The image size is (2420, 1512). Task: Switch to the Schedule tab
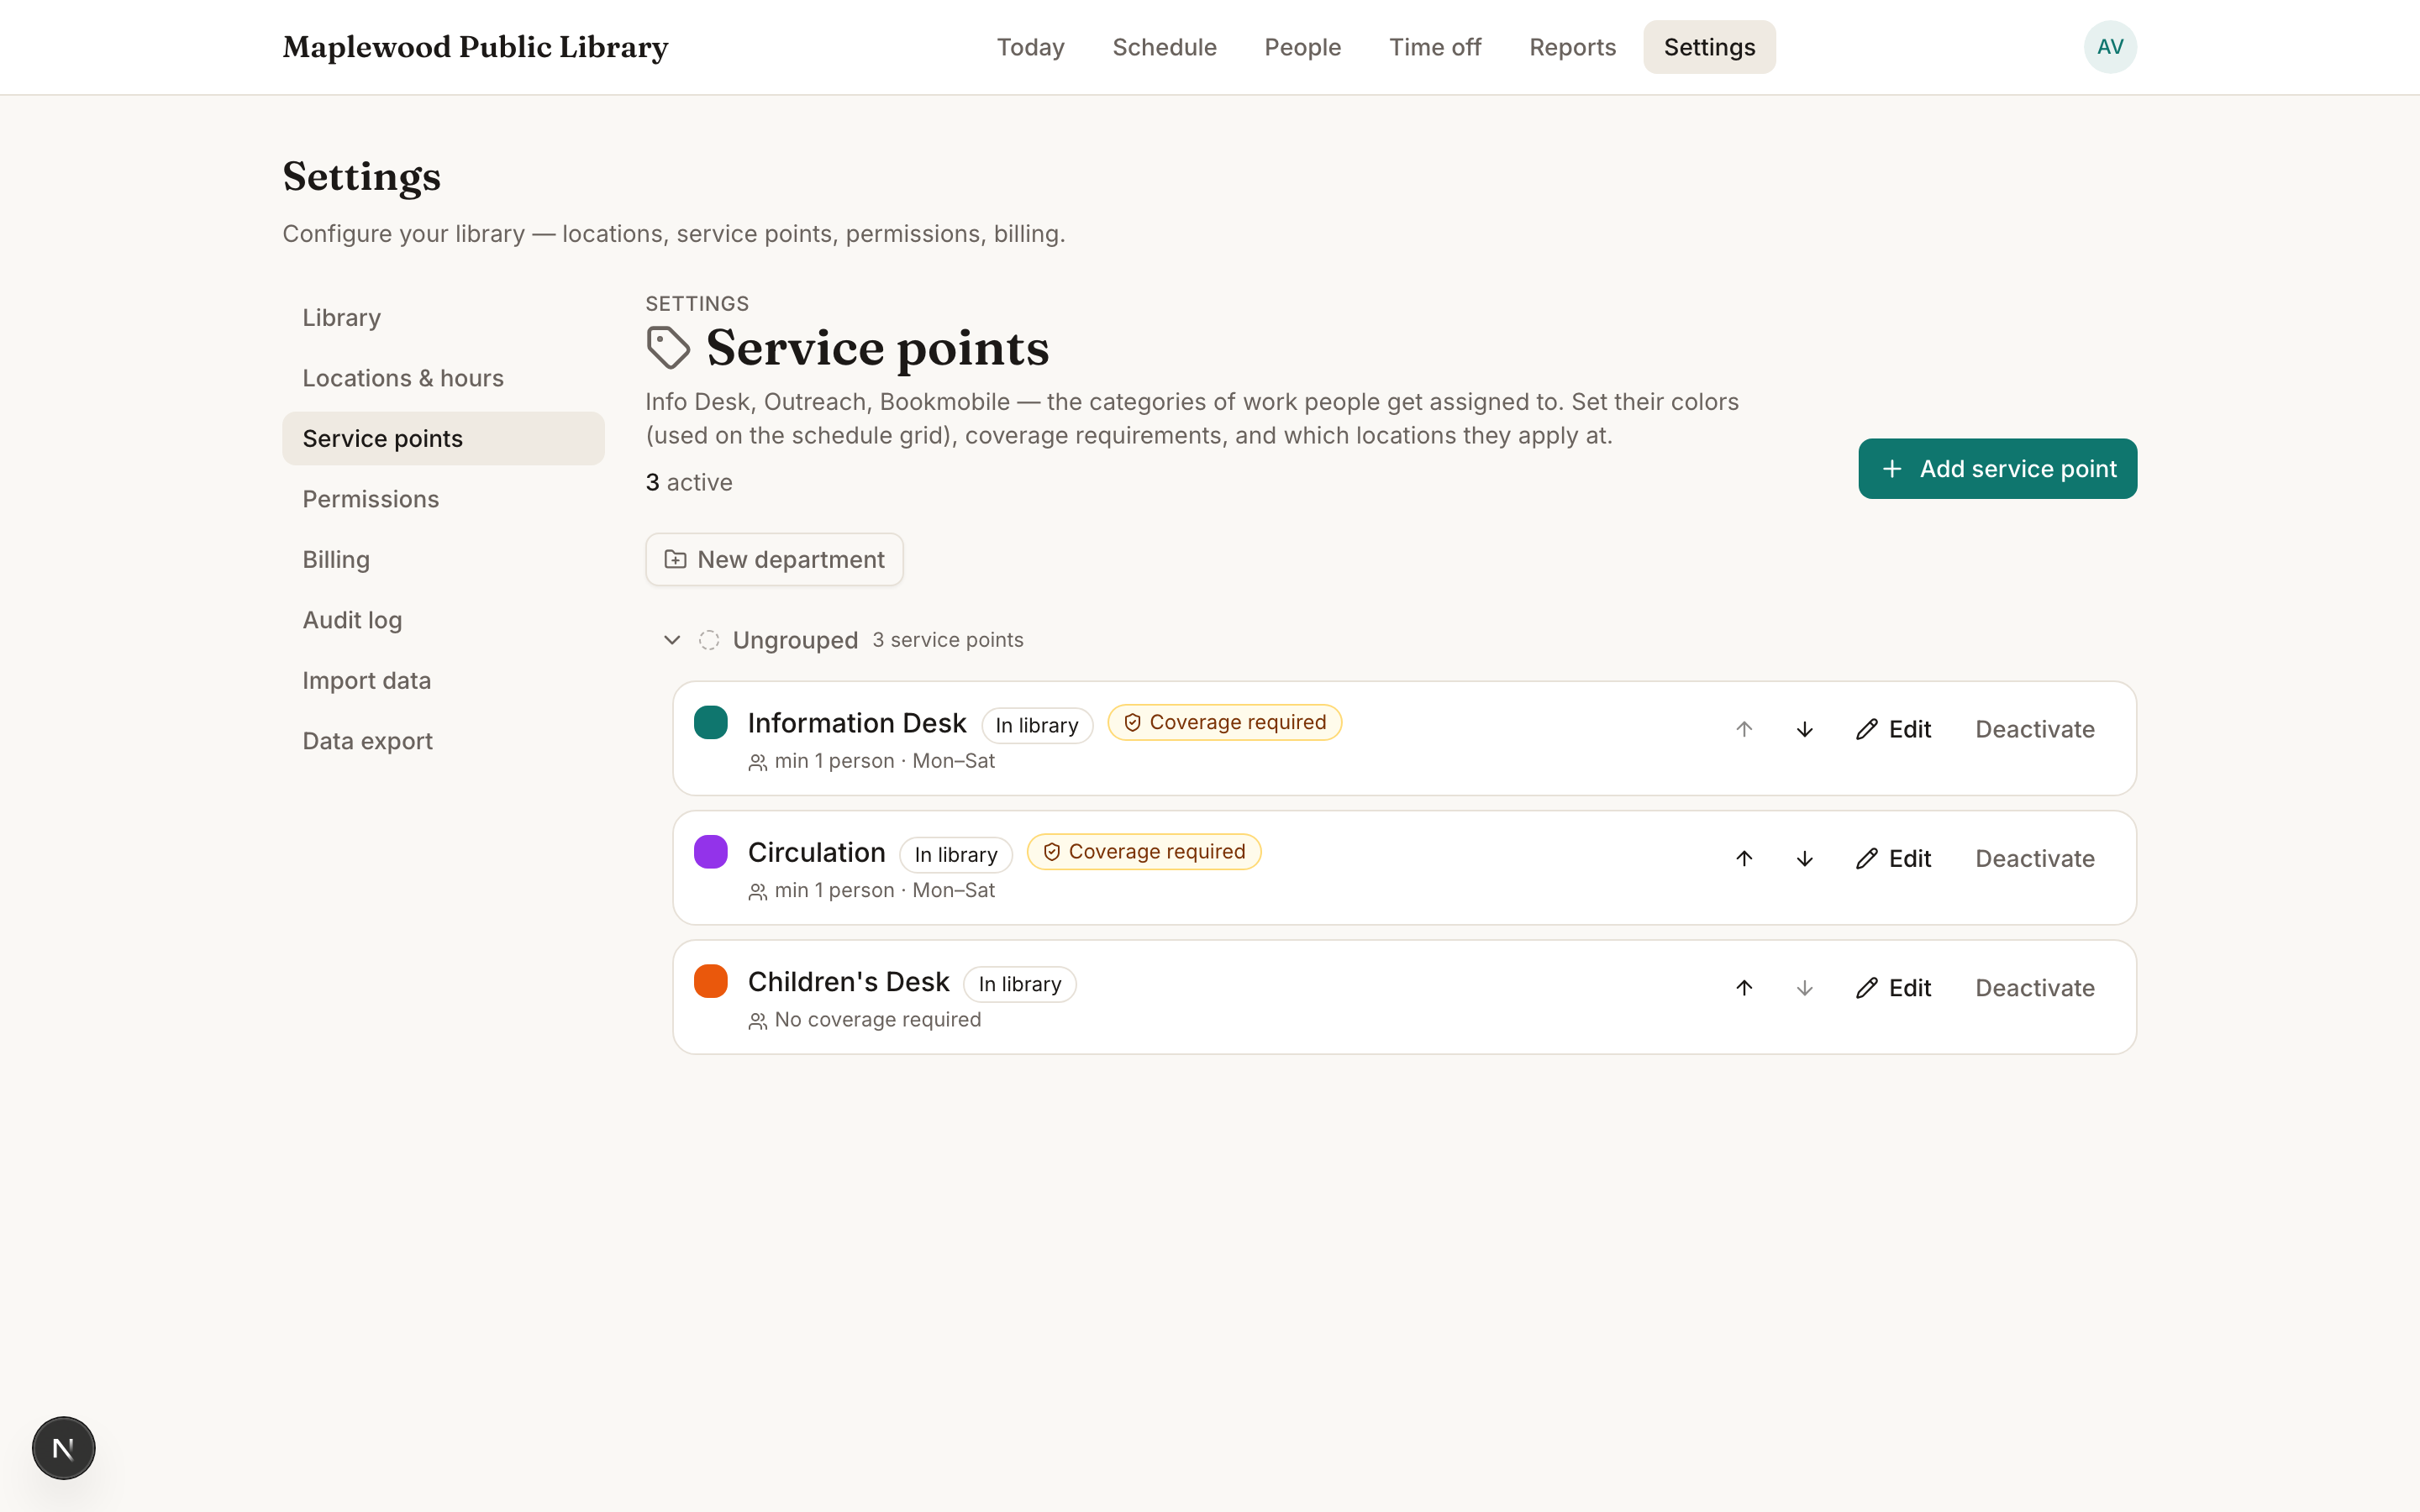tap(1164, 47)
